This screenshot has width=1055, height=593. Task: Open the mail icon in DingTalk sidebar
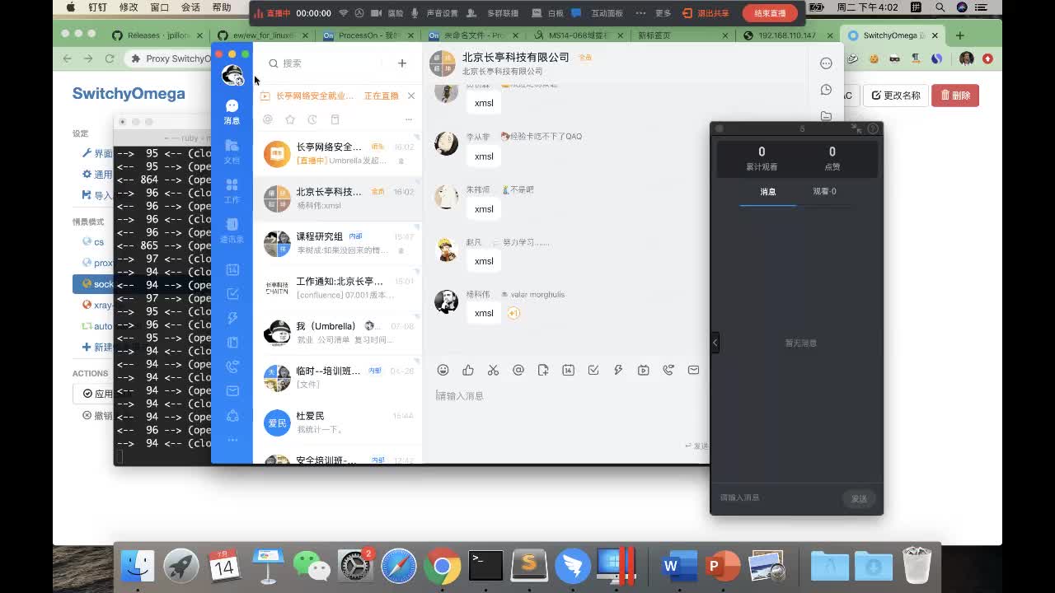point(232,390)
